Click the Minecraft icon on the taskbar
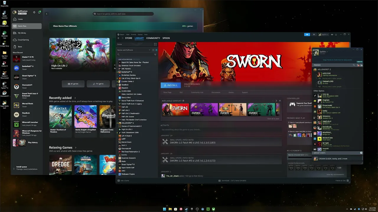Viewport: 378px width, 212px height. (208, 209)
